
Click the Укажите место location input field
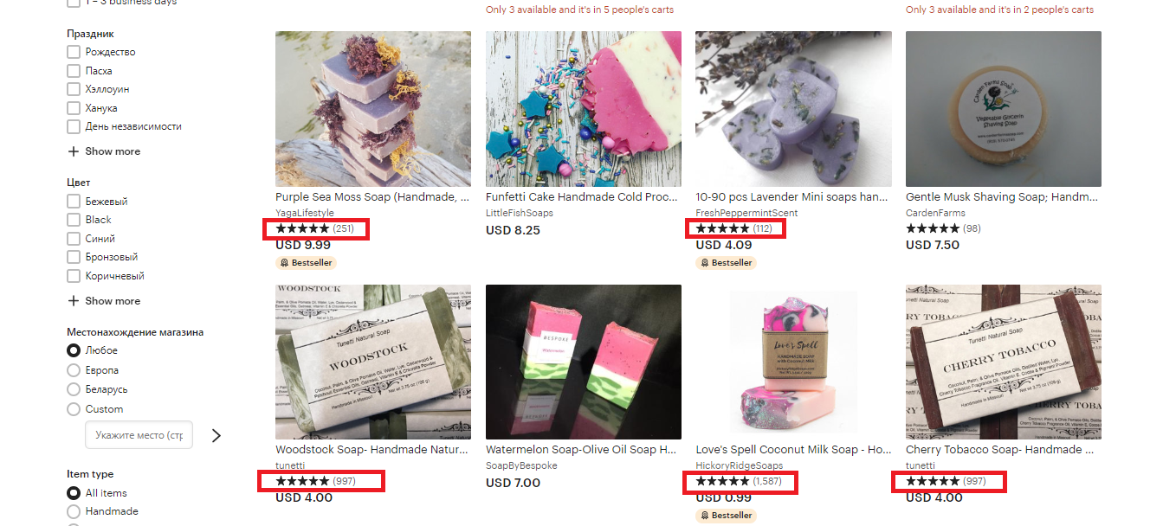[x=139, y=435]
